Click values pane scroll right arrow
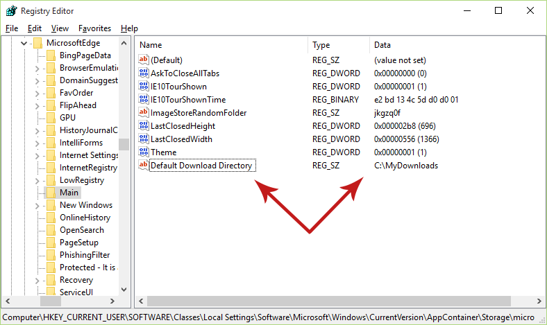Image resolution: width=547 pixels, height=325 pixels. tap(539, 301)
